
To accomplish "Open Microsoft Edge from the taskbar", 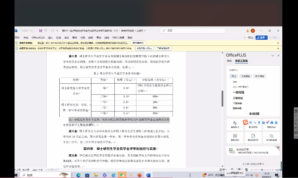I will click(78, 175).
